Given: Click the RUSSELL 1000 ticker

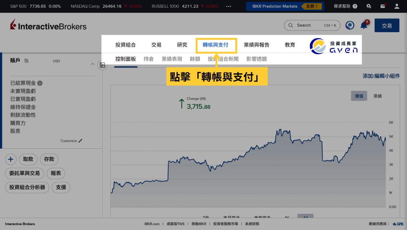Looking at the screenshot, I should (x=185, y=6).
